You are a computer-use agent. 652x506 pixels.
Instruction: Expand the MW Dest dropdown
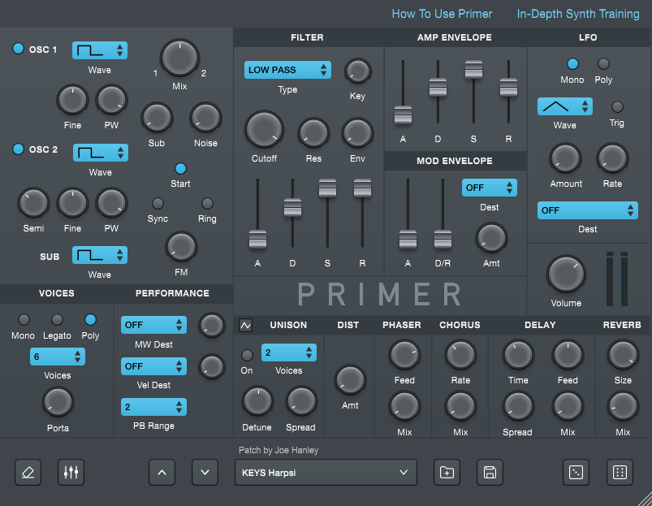(153, 325)
